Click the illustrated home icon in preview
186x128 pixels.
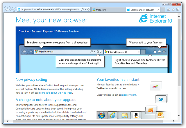155,52
